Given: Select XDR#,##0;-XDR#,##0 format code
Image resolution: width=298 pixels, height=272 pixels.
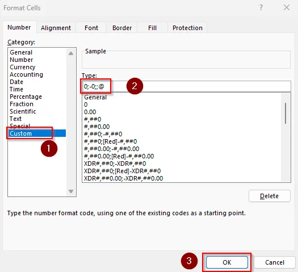Looking at the screenshot, I should pos(182,164).
